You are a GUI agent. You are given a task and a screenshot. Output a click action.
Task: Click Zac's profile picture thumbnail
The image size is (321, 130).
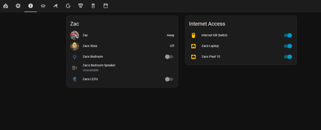pos(75,35)
